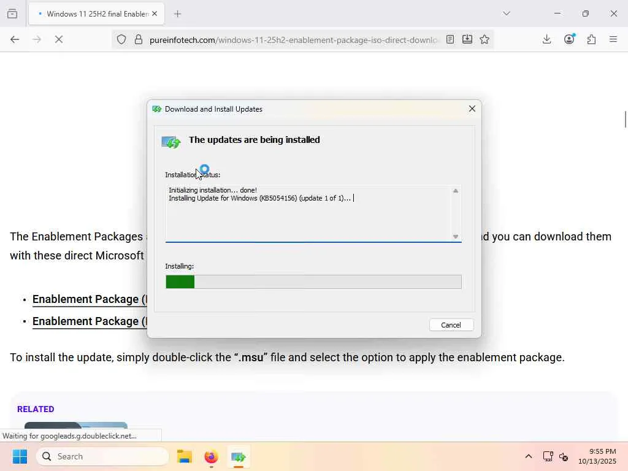628x471 pixels.
Task: Open second Enablement Package link
Action: tap(90, 321)
